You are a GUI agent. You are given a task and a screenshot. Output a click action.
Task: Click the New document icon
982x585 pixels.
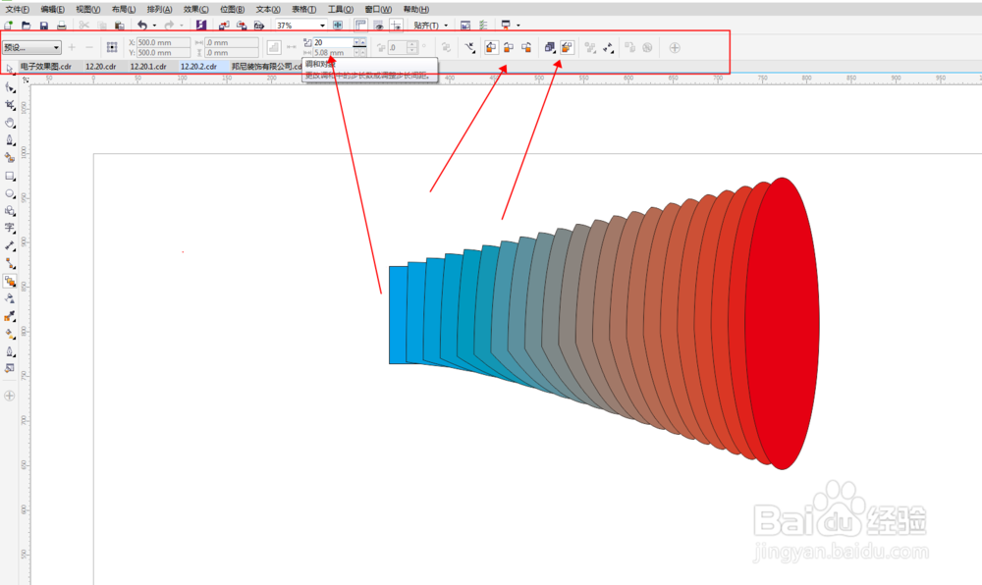pos(9,25)
